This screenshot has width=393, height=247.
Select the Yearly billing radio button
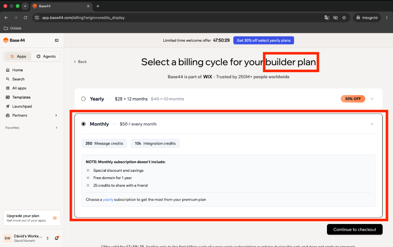(83, 99)
